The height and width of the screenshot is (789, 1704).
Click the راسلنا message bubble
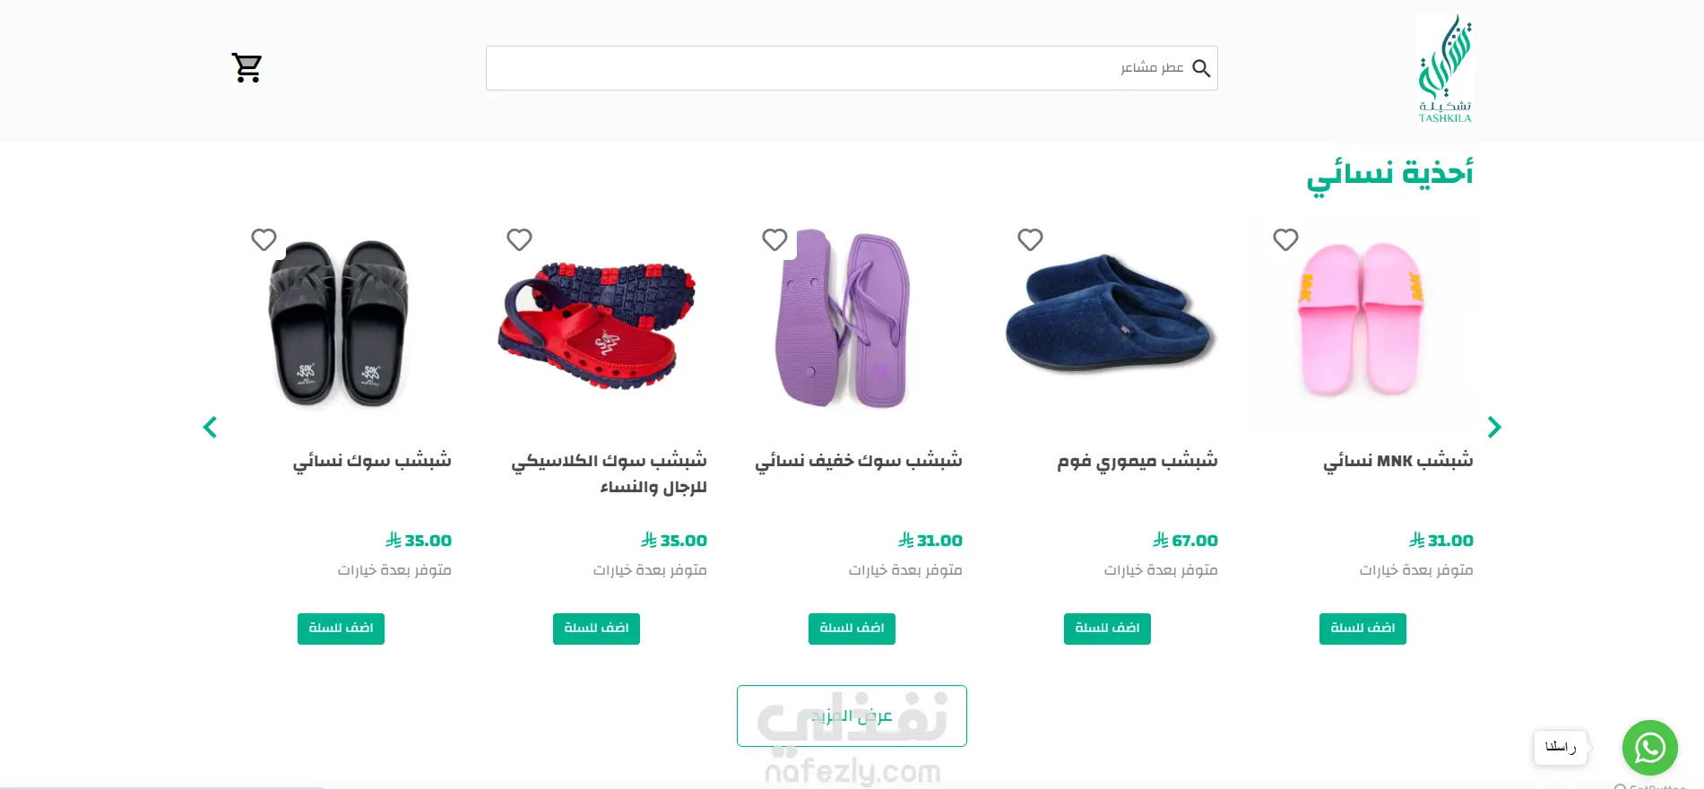tap(1561, 747)
